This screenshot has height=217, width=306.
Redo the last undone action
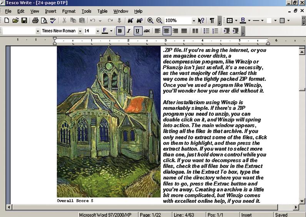point(110,20)
